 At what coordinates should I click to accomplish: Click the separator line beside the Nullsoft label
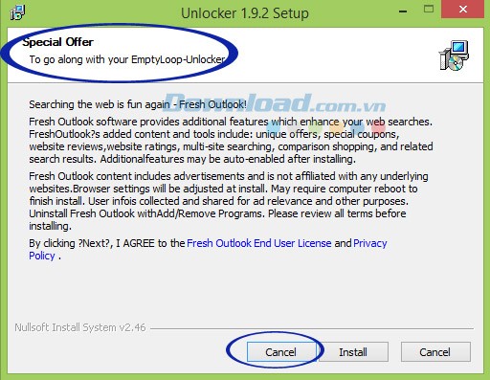point(312,328)
